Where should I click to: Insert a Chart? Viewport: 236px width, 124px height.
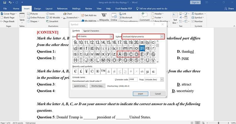pyautogui.click(x=68, y=14)
